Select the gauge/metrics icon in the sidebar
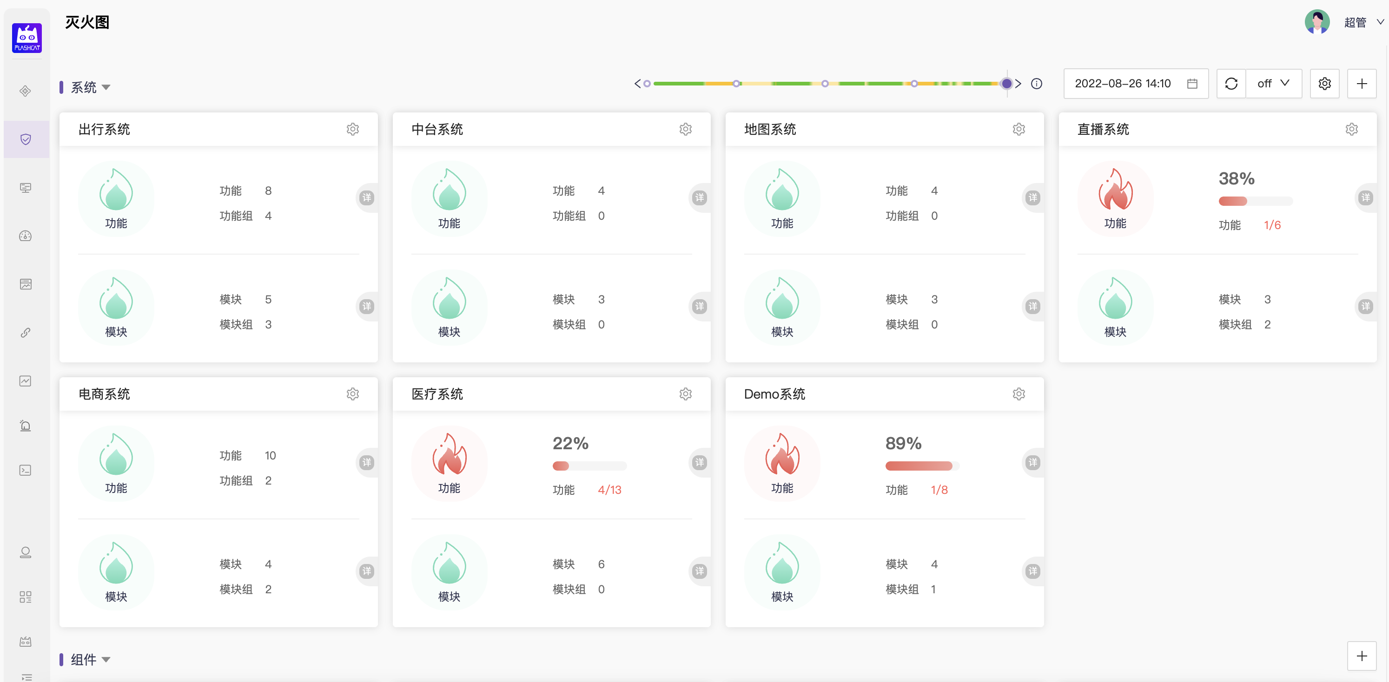Viewport: 1389px width, 682px height. (26, 236)
